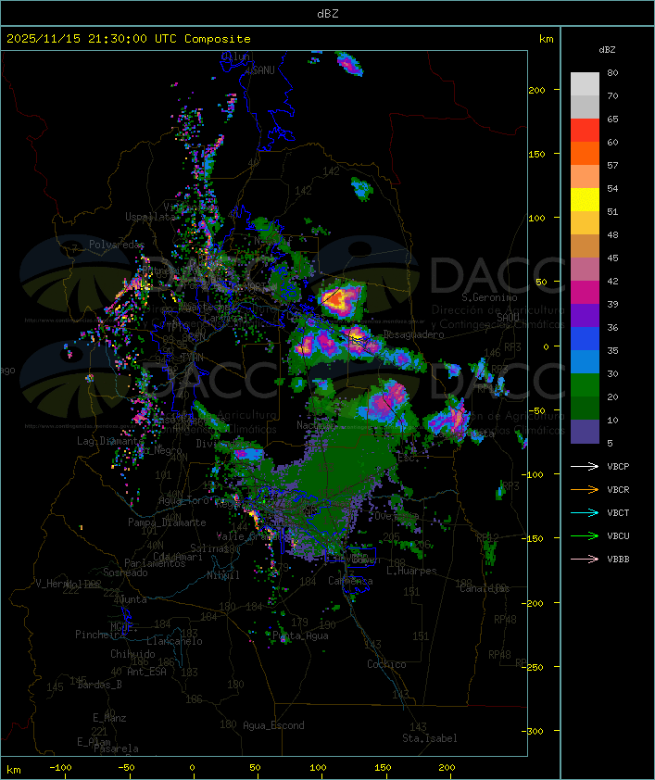Click the -50 tick on the horizontal axis
This screenshot has height=780, width=655.
(x=126, y=768)
